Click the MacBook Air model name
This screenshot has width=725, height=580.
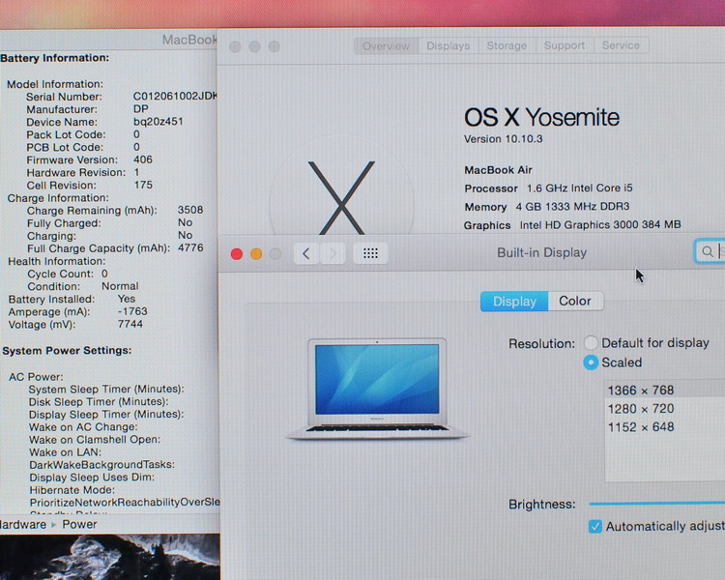[499, 170]
